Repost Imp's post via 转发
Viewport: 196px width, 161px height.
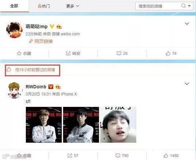pyautogui.click(x=73, y=53)
